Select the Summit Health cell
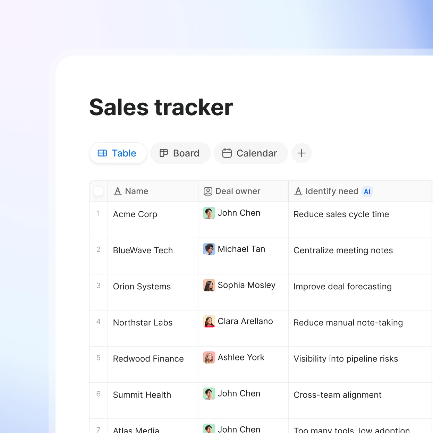 [153, 400]
